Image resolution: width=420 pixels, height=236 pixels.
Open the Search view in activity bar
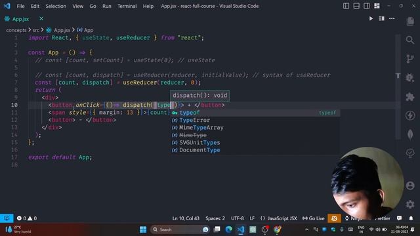(410, 40)
